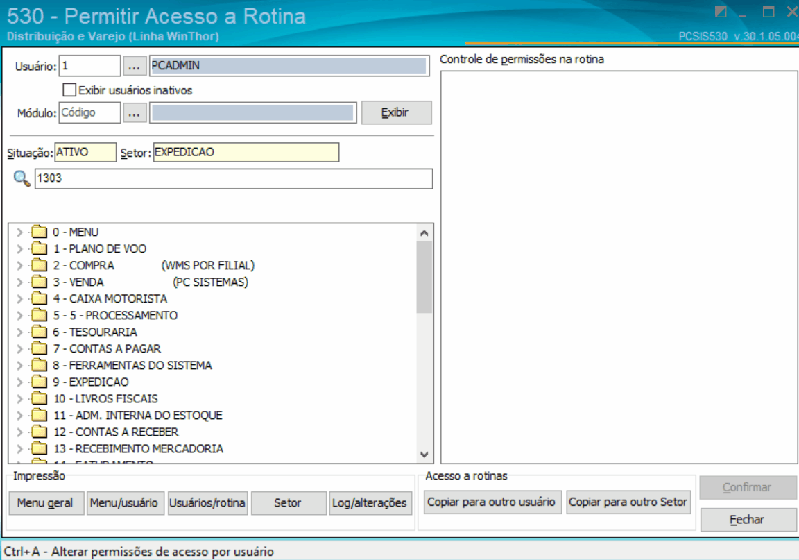Click the Controle de permissões list area

coord(619,267)
